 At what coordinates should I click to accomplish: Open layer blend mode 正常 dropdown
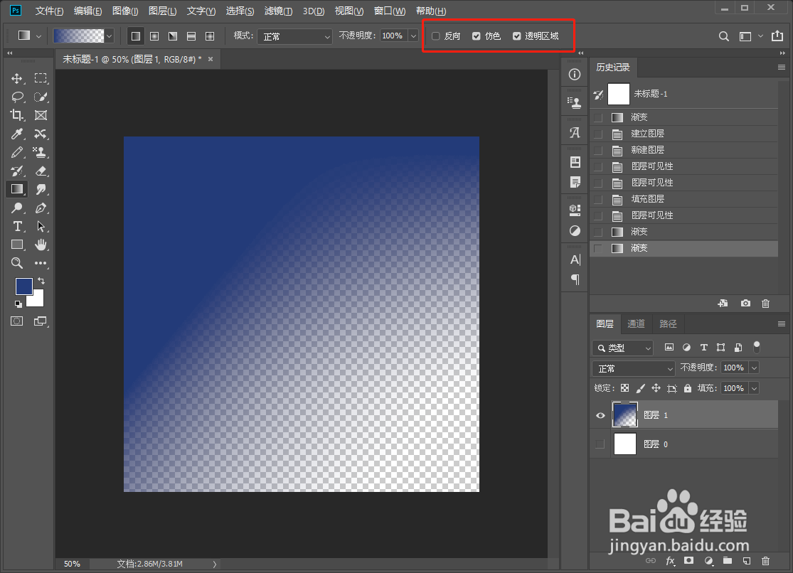(x=633, y=368)
